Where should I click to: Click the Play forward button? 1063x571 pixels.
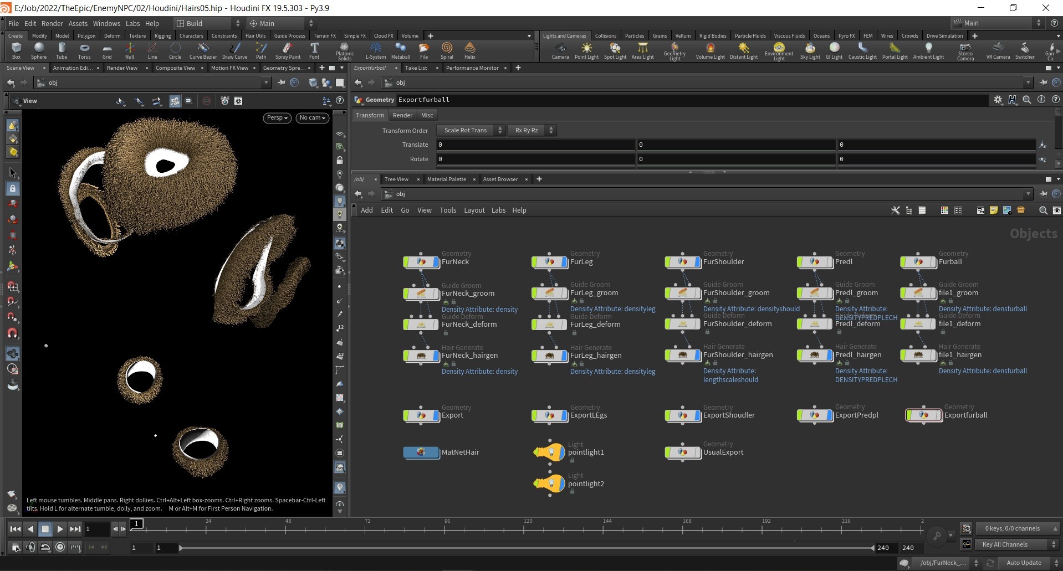60,529
